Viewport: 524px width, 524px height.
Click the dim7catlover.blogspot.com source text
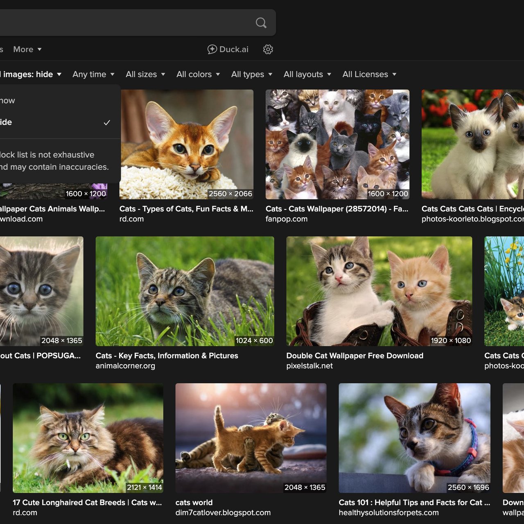tap(223, 513)
